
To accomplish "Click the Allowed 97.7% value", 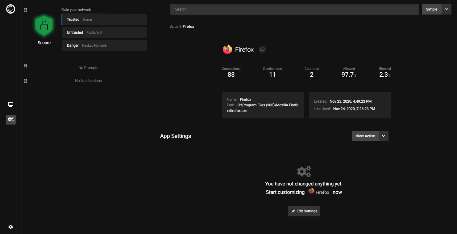I will coord(349,74).
